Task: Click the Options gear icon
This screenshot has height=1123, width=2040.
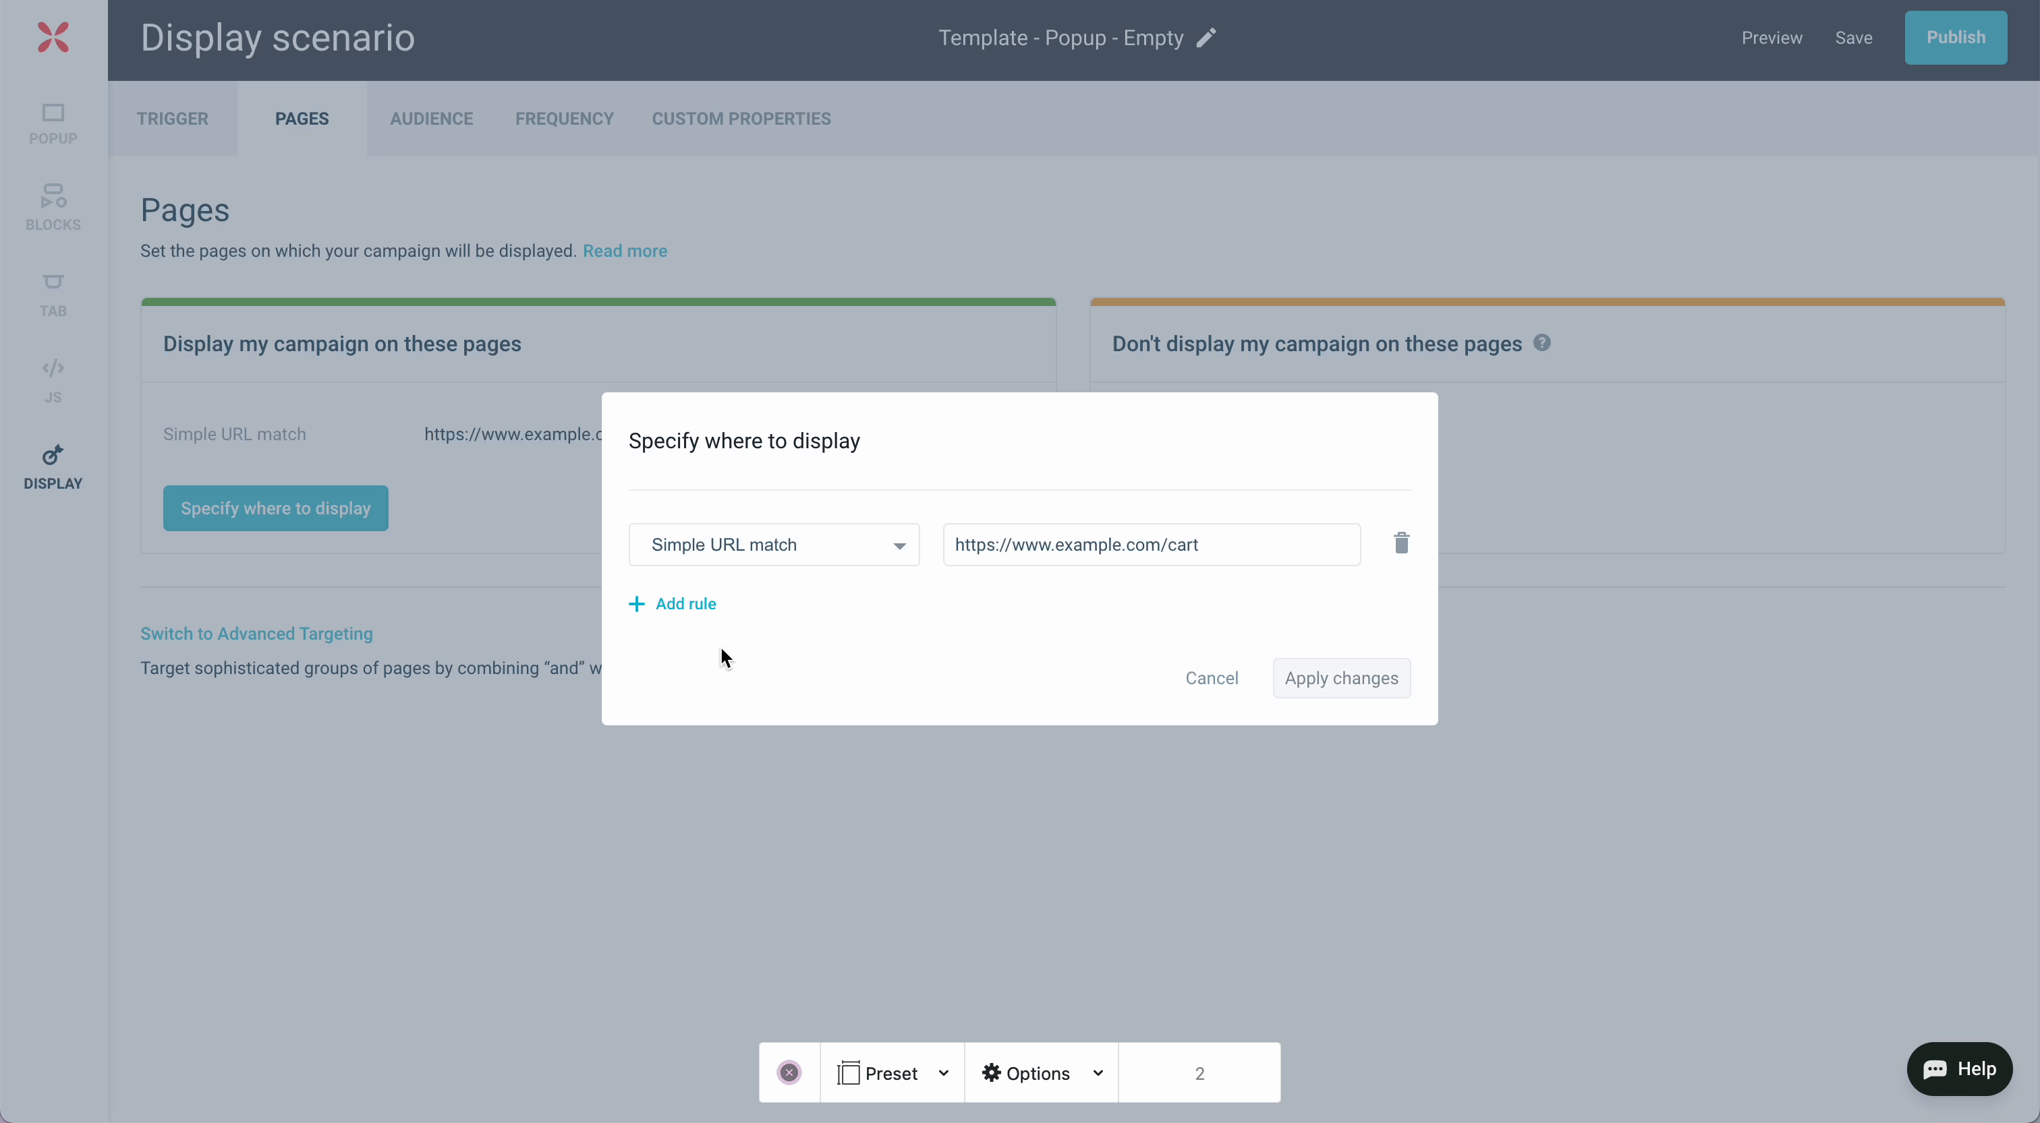Action: click(x=991, y=1072)
